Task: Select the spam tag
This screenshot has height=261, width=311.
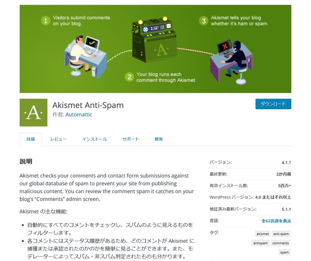Action: click(x=285, y=252)
